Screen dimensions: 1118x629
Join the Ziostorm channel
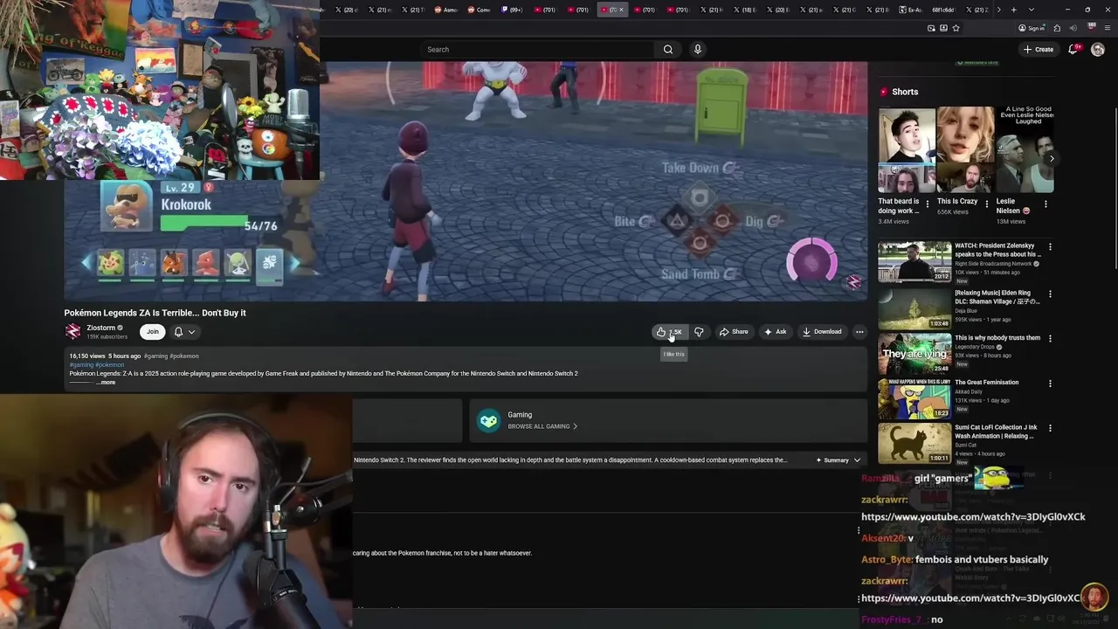coord(153,332)
